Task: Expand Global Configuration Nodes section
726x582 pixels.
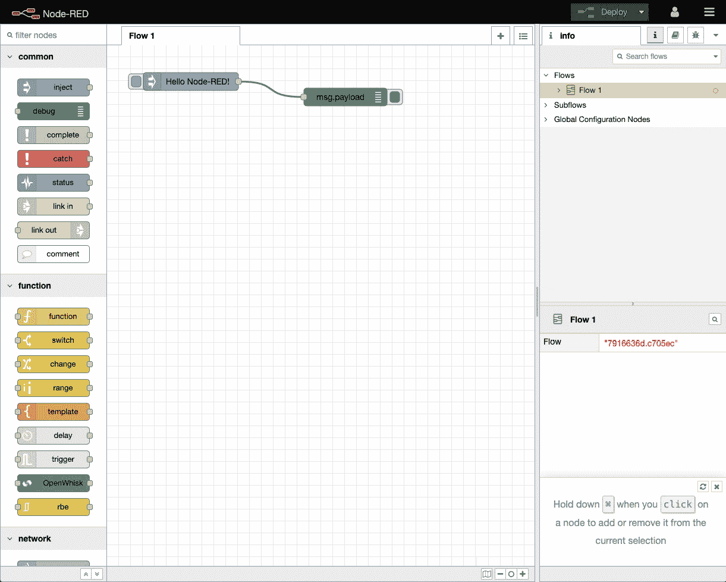Action: [546, 120]
